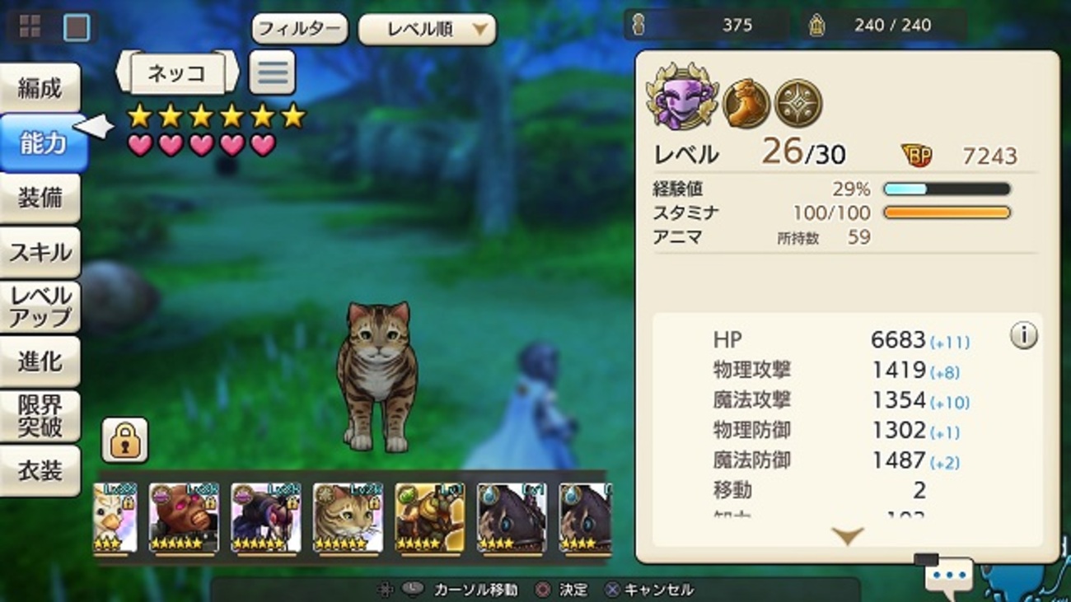Viewport: 1071px width, 602px height.
Task: Click the info icon beside HP
Action: (x=1023, y=335)
